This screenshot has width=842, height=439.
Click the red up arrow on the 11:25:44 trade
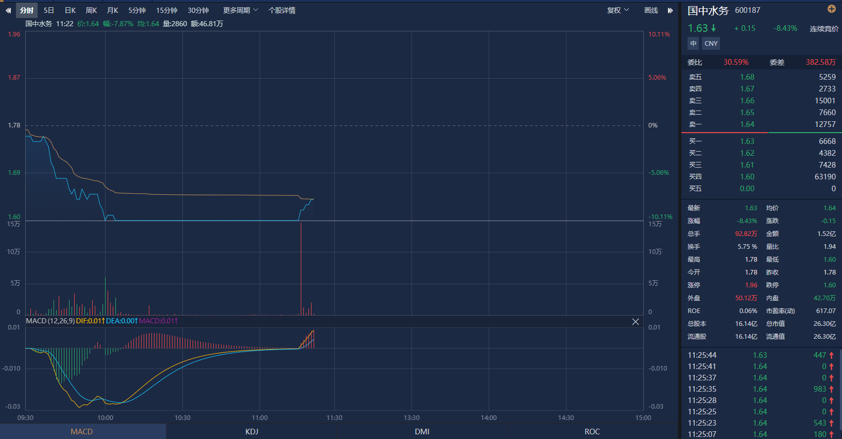point(831,355)
